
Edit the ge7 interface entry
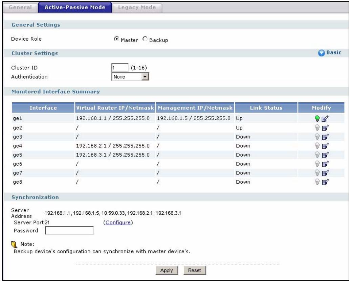coord(325,173)
